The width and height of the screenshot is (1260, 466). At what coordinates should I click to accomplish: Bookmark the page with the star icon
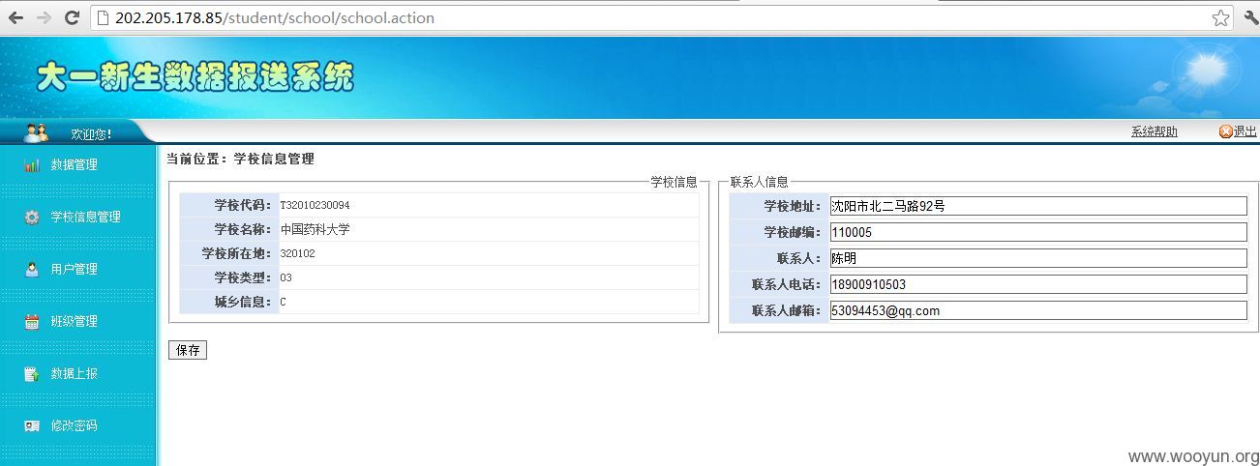[x=1220, y=17]
